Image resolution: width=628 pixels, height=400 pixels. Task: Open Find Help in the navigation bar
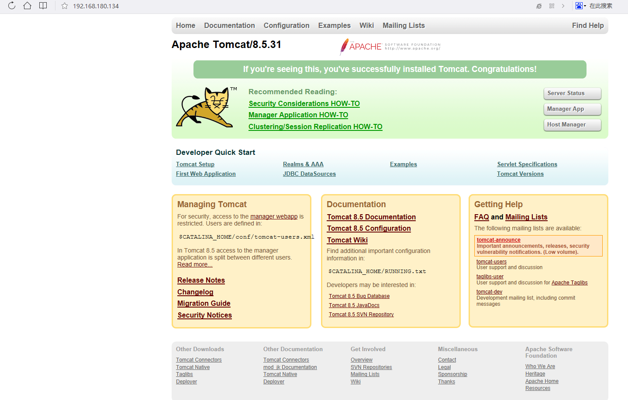click(588, 26)
